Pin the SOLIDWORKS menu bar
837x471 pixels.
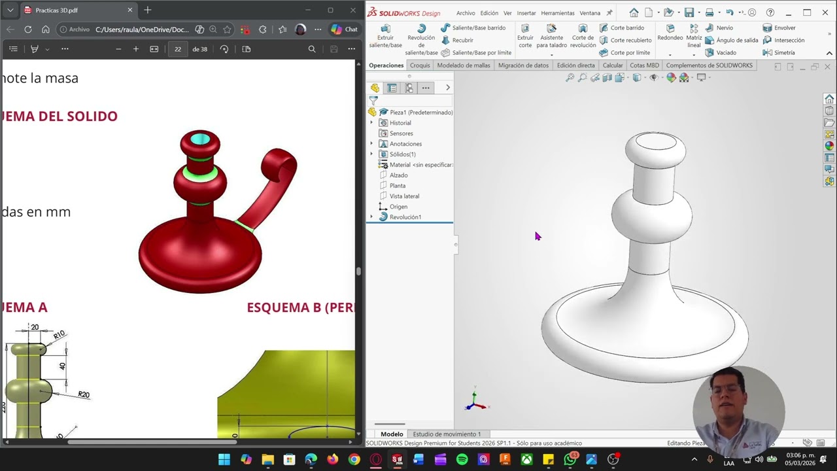point(609,12)
